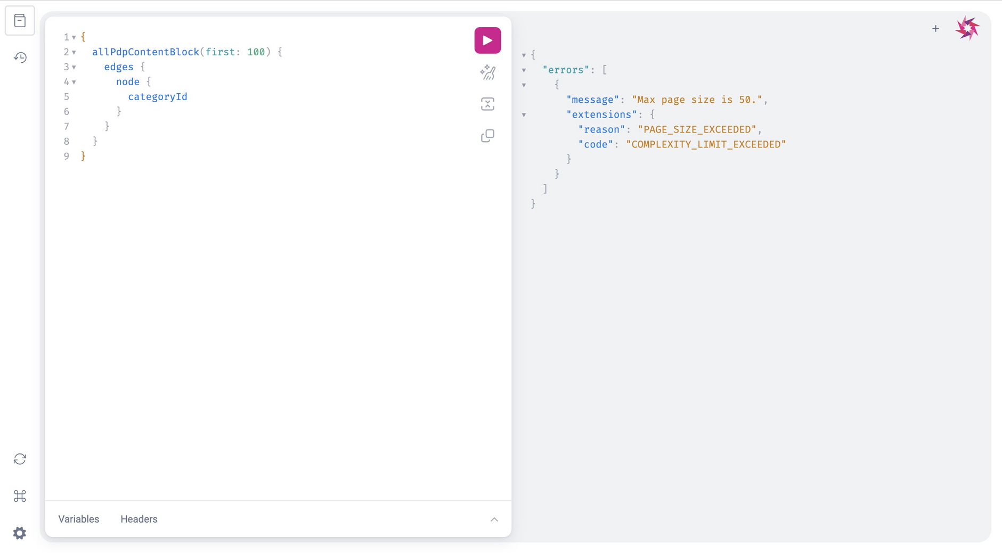Collapse the "errors" array in the response
This screenshot has width=1002, height=553.
point(524,70)
